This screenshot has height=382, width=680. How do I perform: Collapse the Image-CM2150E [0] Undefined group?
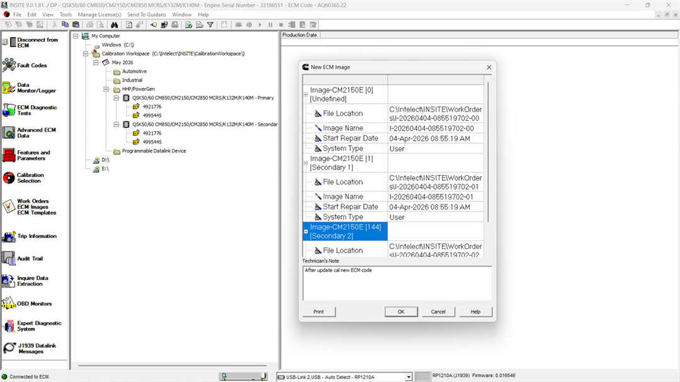[x=306, y=94]
